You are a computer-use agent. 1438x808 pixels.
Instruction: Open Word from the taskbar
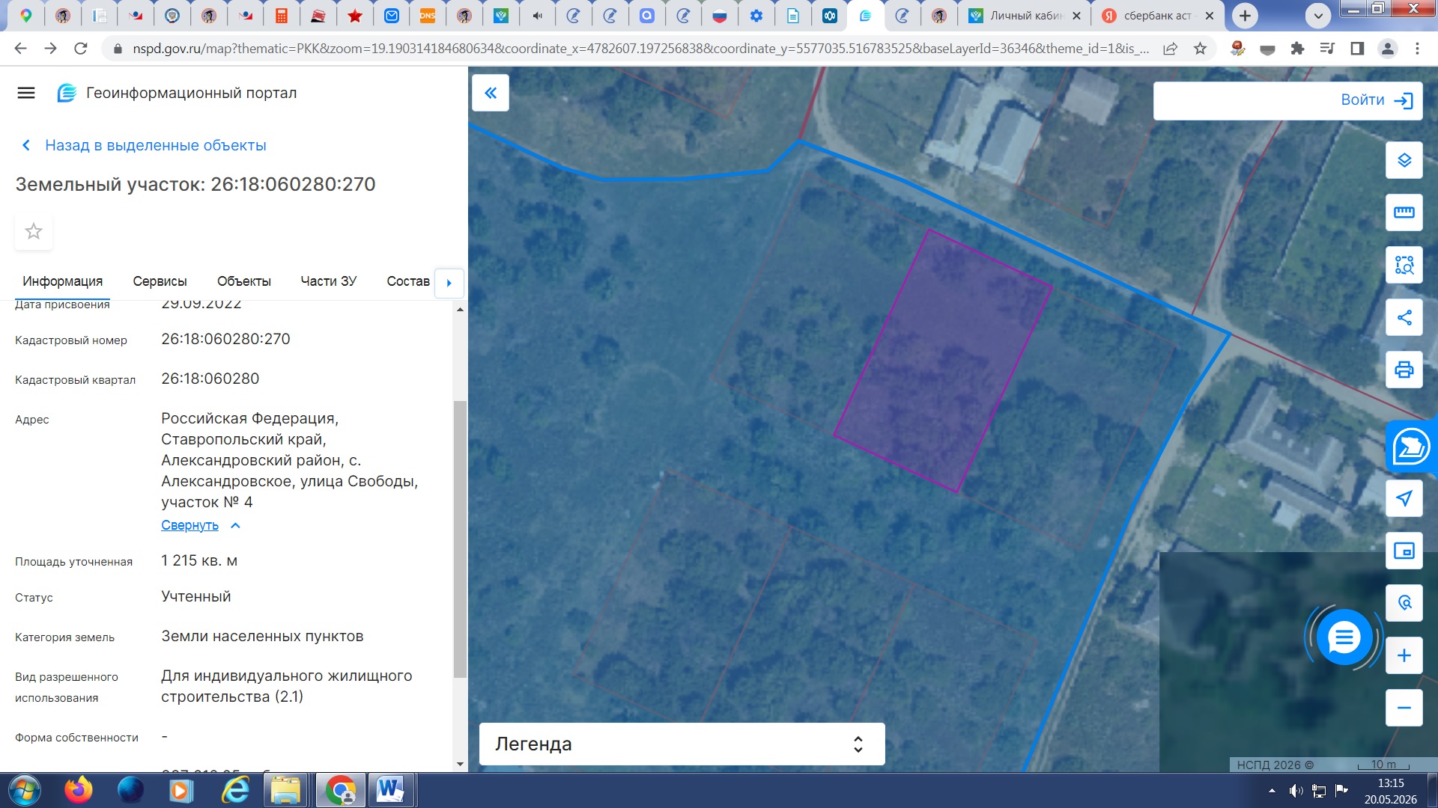pos(390,791)
